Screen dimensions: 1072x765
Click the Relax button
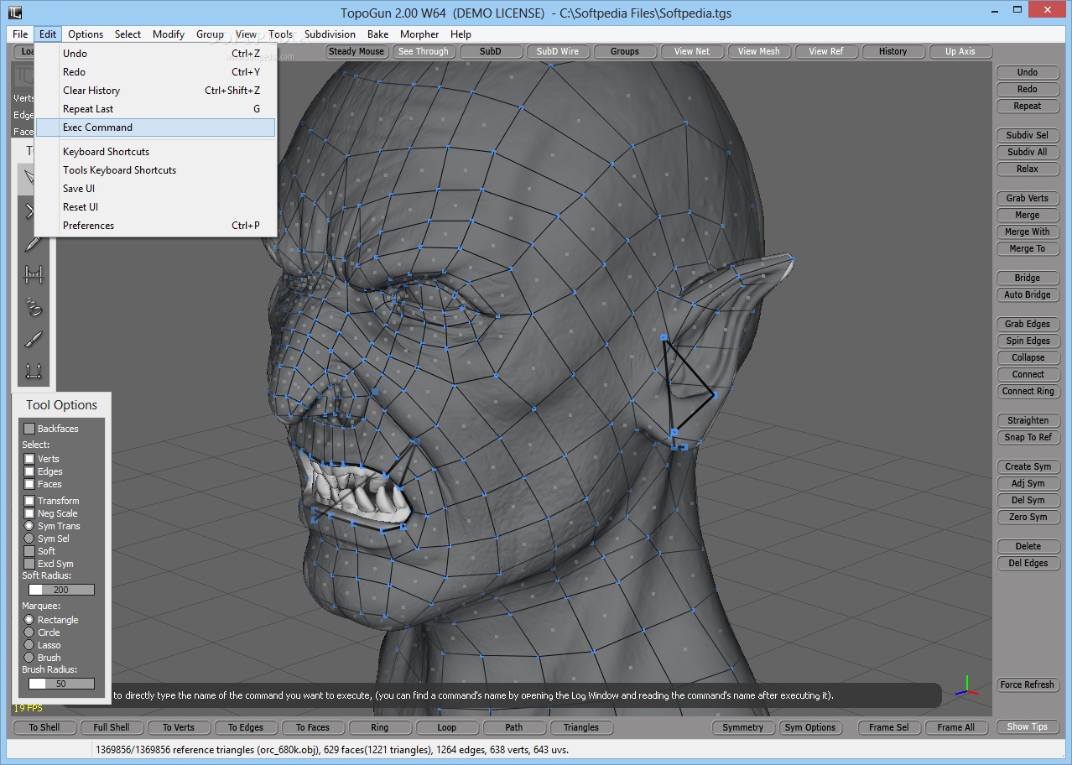coord(1028,169)
